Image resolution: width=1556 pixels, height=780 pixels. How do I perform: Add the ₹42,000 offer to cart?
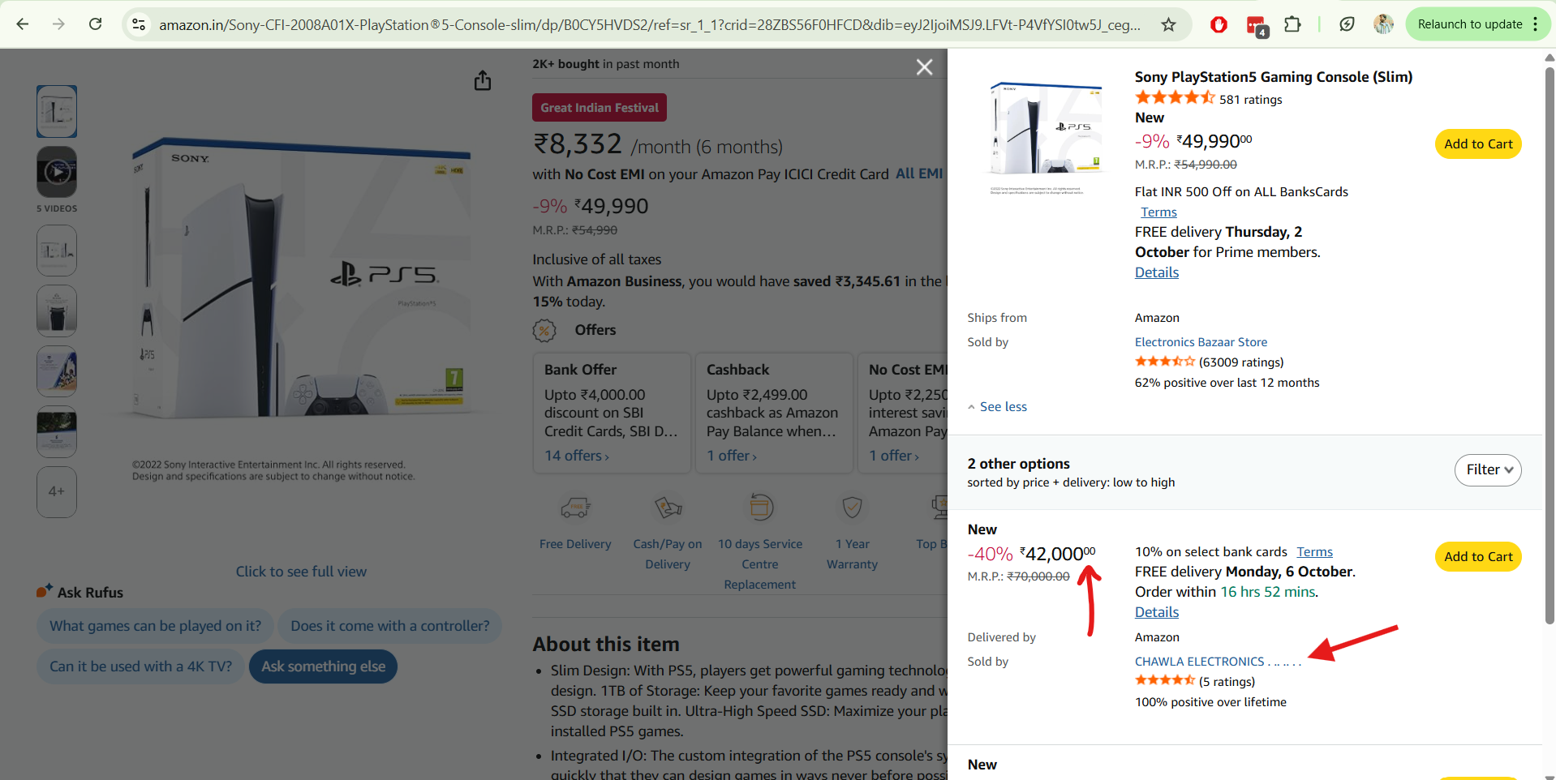point(1477,557)
